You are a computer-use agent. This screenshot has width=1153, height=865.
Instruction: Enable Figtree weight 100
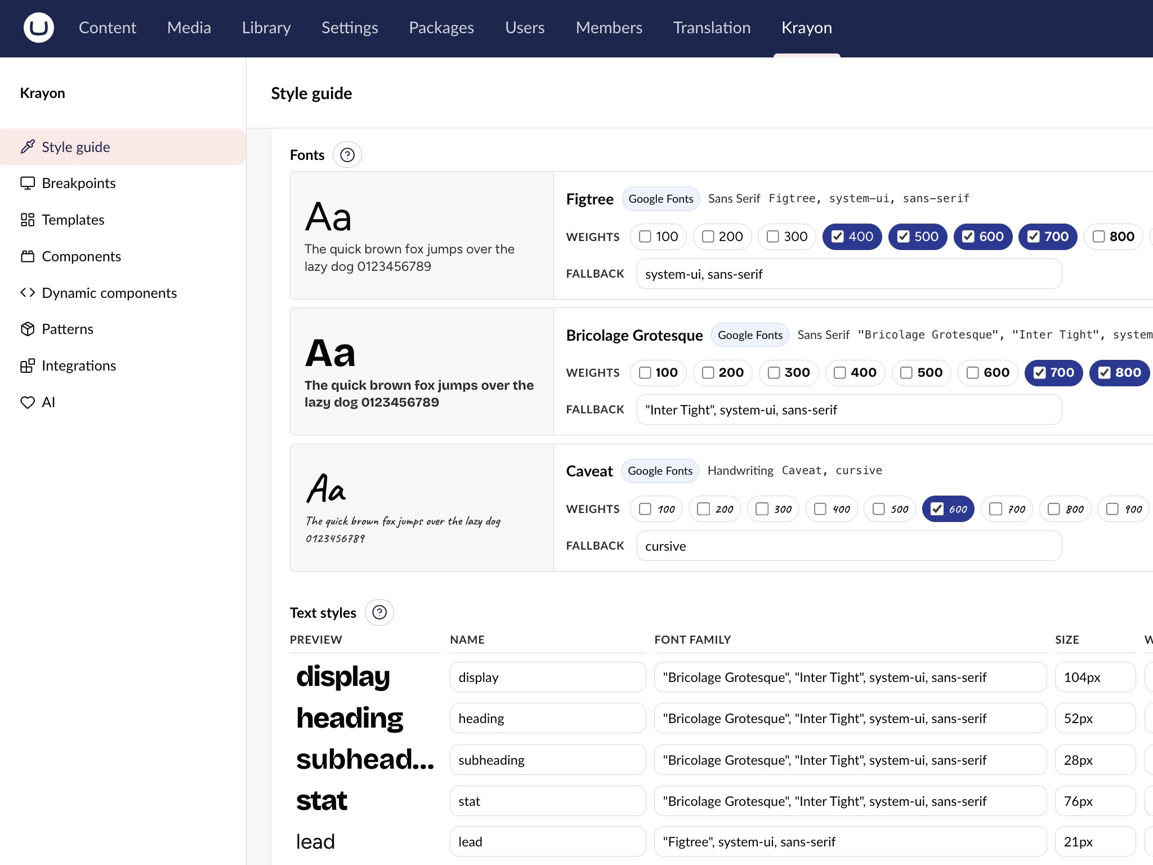658,237
